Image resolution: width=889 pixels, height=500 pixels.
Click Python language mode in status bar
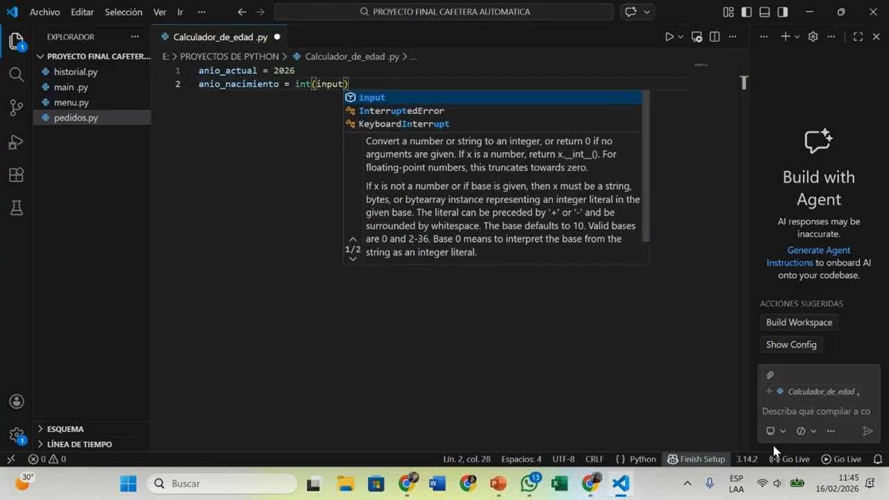click(643, 459)
